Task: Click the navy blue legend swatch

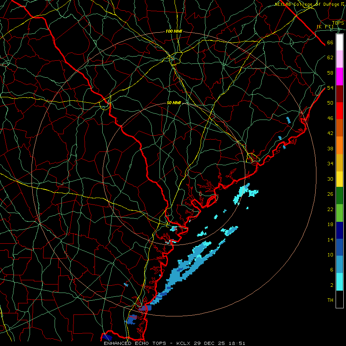Action: point(339,230)
